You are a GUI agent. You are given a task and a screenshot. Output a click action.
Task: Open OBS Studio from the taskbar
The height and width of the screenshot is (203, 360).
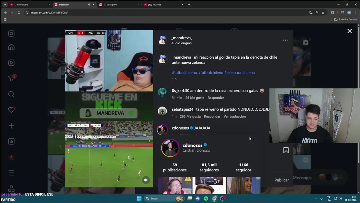point(222,198)
